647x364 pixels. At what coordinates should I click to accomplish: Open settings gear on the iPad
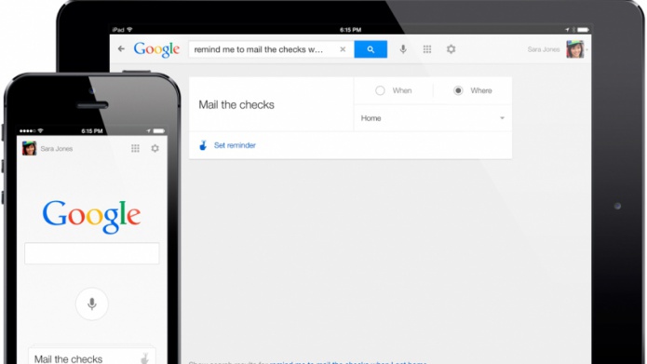point(451,49)
